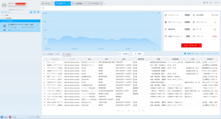Image resolution: width=221 pixels, height=119 pixels.
Task: Select the データ(61) tab
Action: [x=67, y=54]
